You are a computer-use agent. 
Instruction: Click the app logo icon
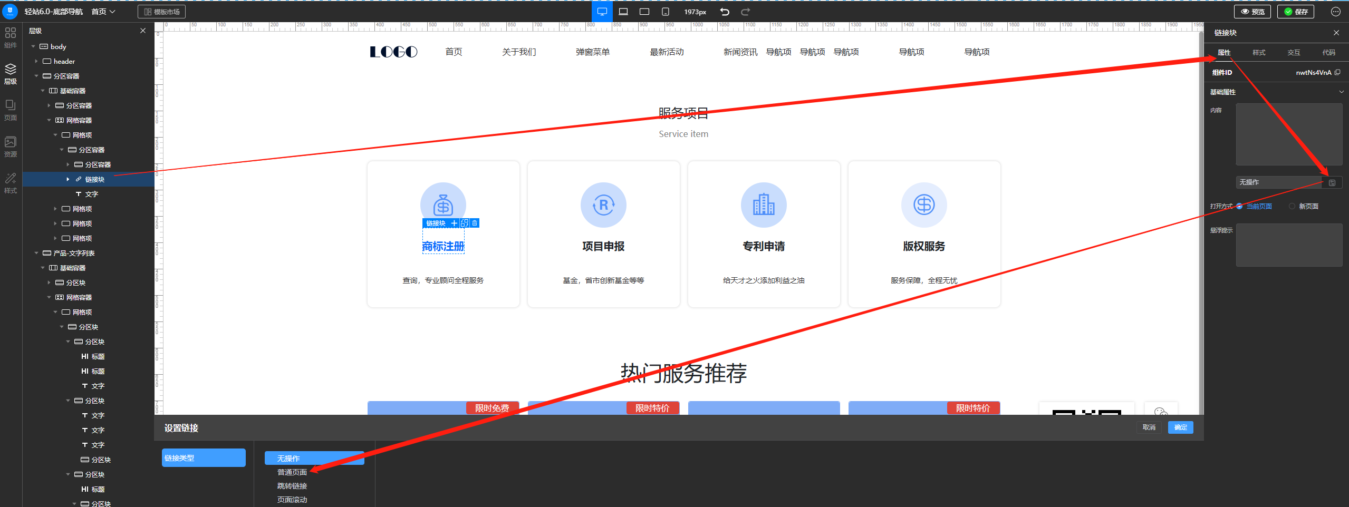click(10, 11)
